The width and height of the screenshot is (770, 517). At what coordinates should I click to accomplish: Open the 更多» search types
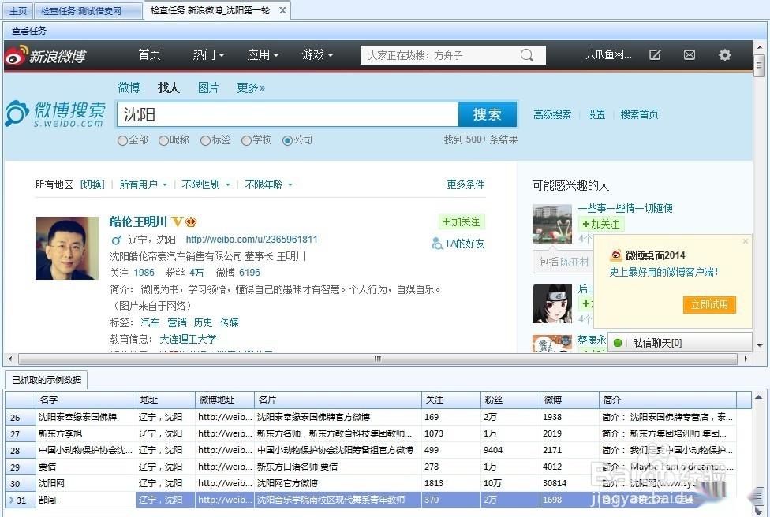coord(250,87)
